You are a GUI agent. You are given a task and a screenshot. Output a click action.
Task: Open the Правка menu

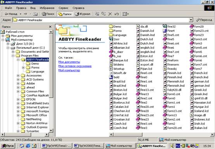click(x=21, y=8)
